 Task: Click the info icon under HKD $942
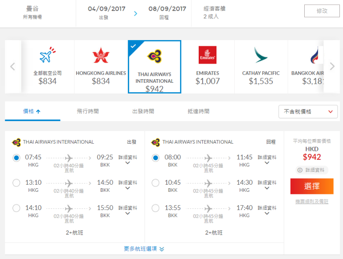coord(300,170)
